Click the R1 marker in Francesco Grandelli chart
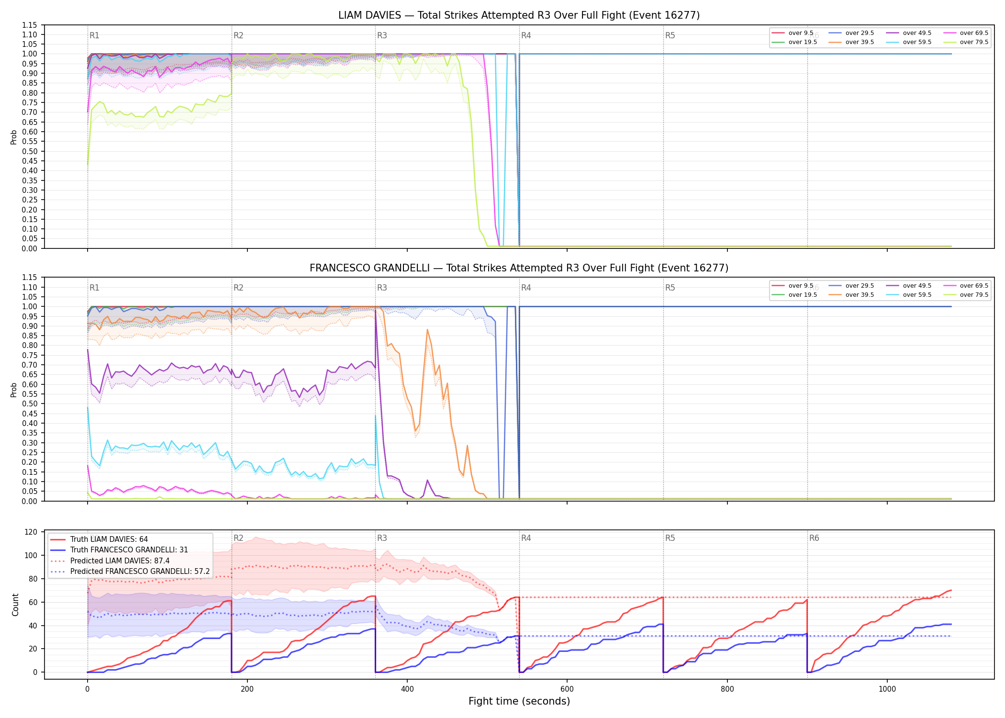Viewport: 1005px width, 718px height. pyautogui.click(x=94, y=288)
